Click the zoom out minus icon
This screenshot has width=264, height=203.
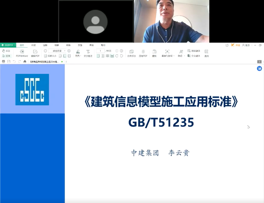[x=45, y=51]
